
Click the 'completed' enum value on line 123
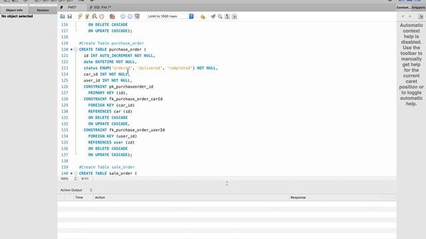(x=180, y=68)
